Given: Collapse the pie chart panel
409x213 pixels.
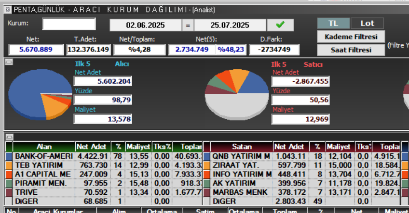Looking at the screenshot, I should pos(9,62).
